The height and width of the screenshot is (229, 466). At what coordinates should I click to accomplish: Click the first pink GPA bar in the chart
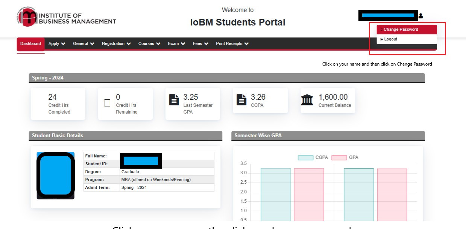[309, 195]
